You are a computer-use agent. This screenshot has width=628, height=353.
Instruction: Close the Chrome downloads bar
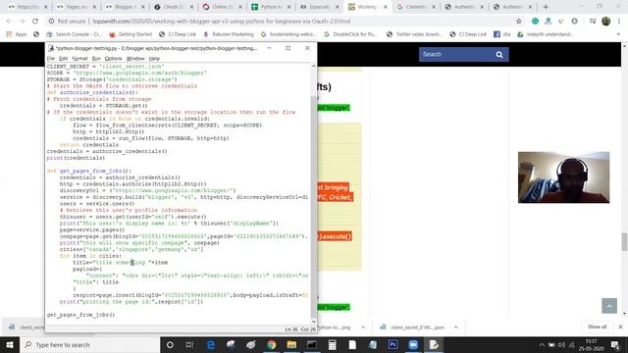[x=620, y=327]
